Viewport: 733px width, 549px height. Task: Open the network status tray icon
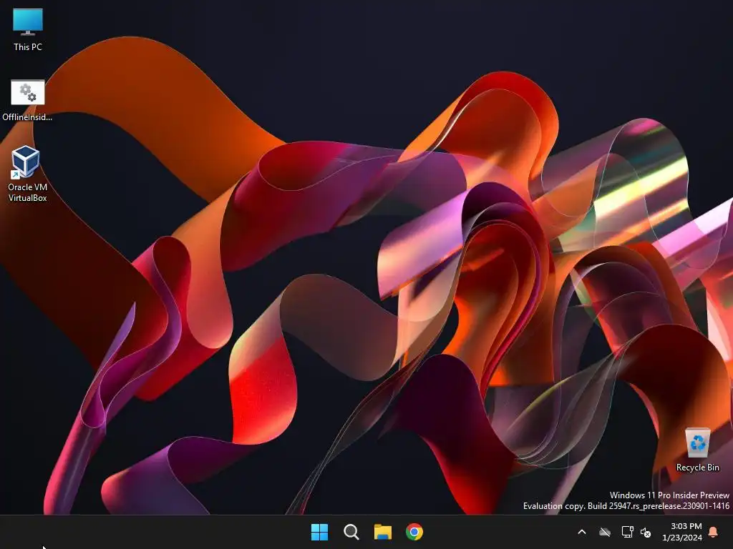pos(627,532)
